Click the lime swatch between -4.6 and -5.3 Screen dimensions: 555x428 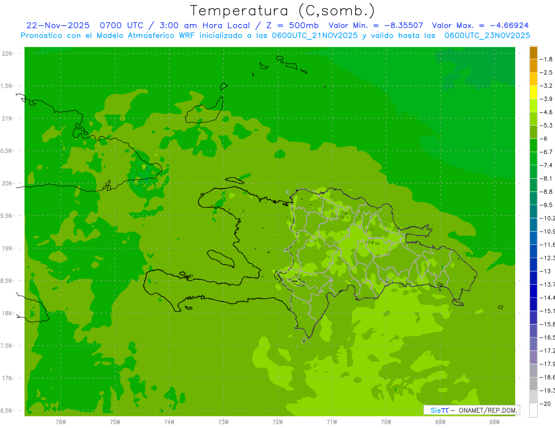point(533,119)
